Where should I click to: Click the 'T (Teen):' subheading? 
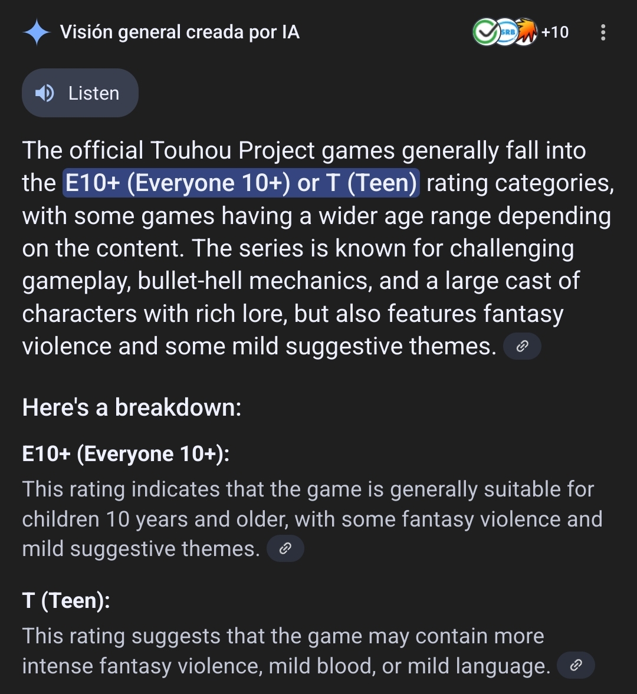point(66,601)
